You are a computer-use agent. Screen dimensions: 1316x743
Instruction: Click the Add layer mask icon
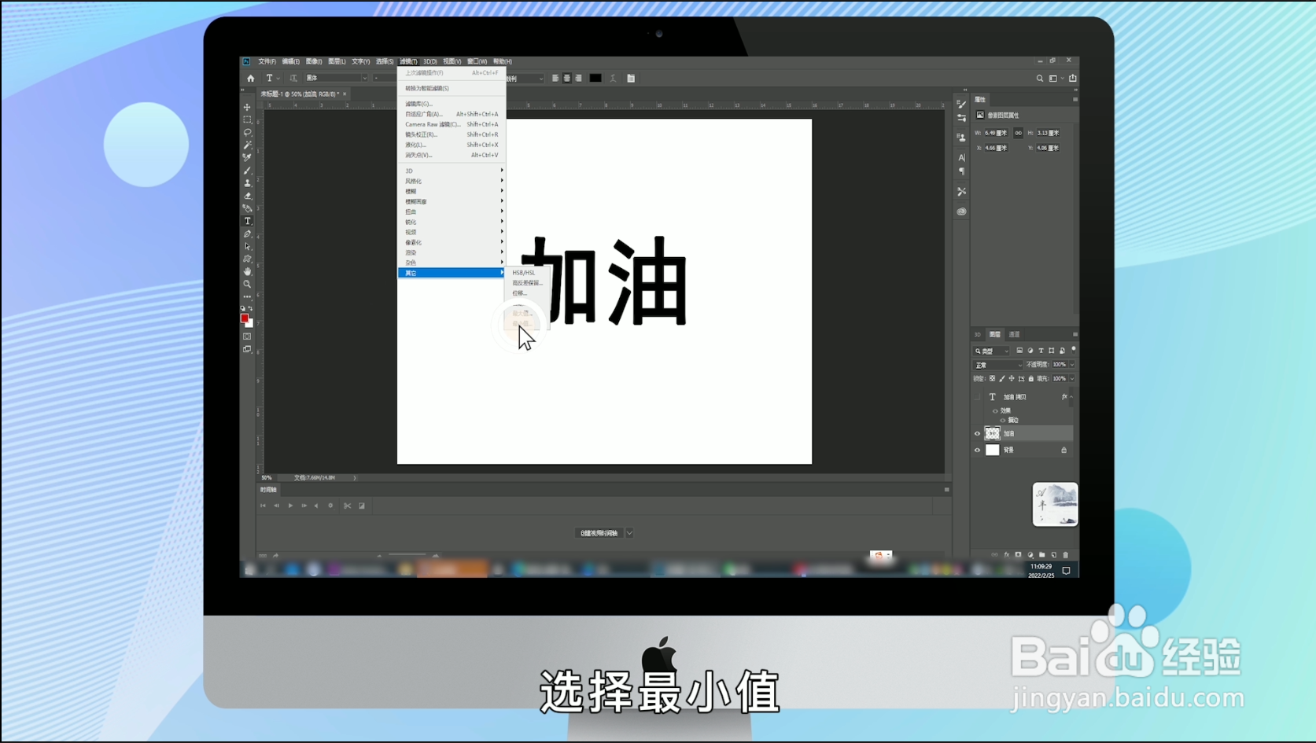[1019, 554]
